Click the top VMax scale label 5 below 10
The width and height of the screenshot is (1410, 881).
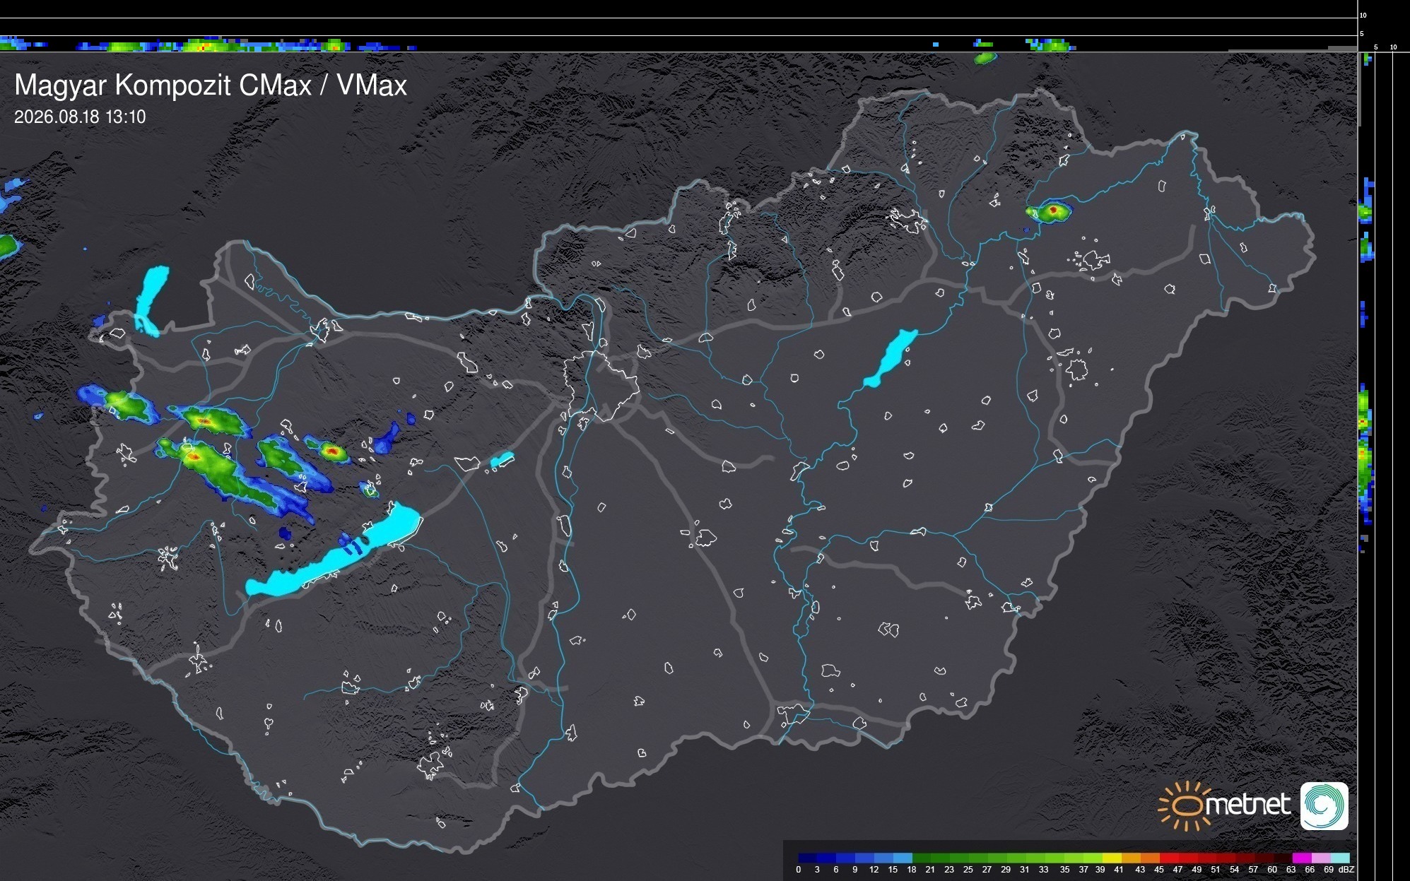(x=1361, y=33)
